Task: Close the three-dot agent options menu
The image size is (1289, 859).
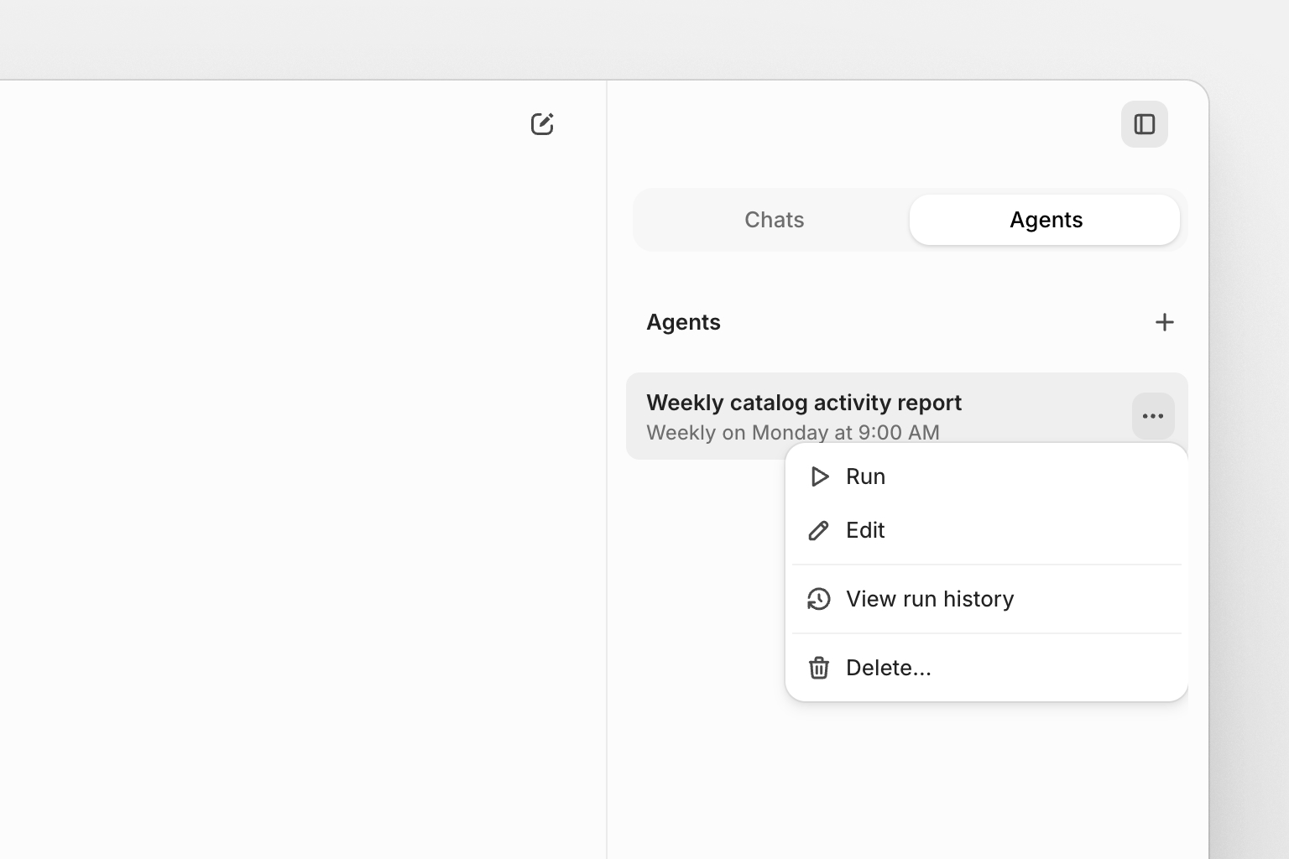Action: coord(1152,416)
